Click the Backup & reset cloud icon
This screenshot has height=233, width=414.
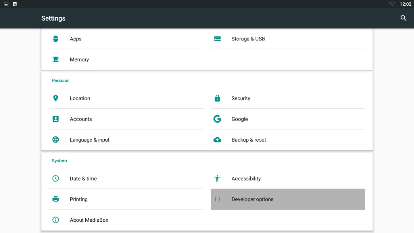218,140
